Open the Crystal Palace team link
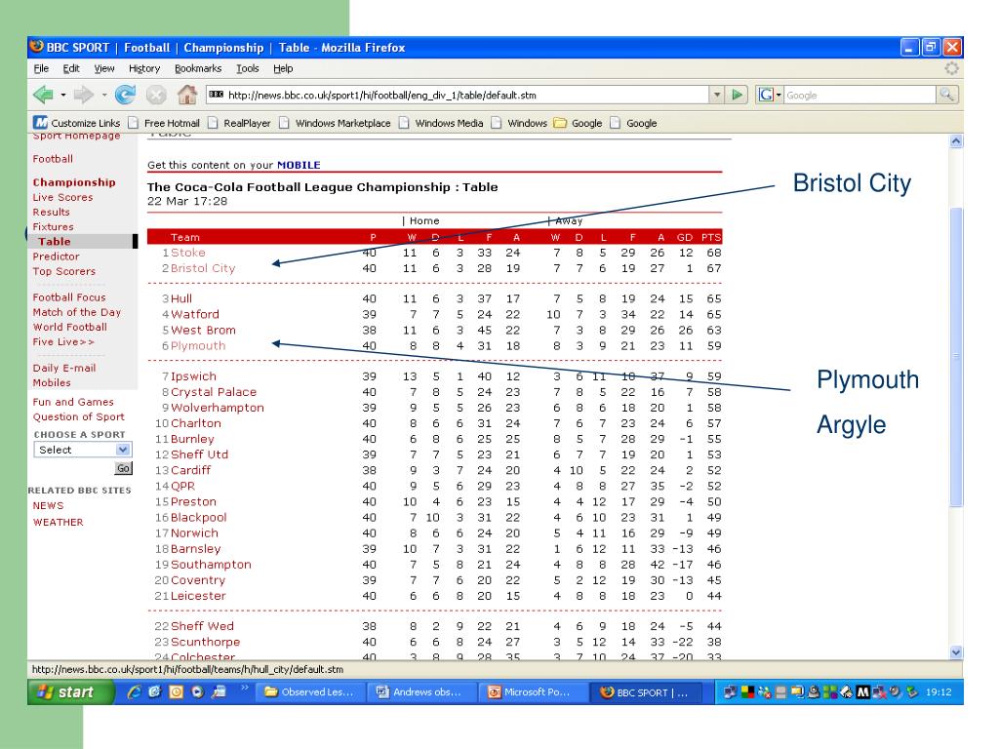The image size is (999, 749). (x=214, y=392)
